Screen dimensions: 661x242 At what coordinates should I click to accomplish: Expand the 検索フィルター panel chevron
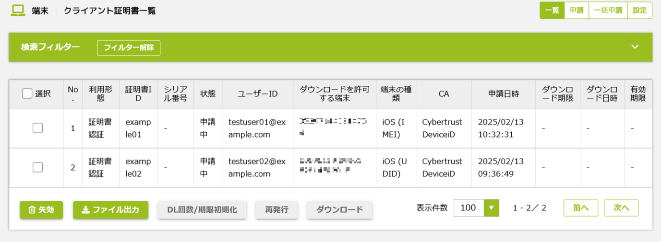coord(635,47)
